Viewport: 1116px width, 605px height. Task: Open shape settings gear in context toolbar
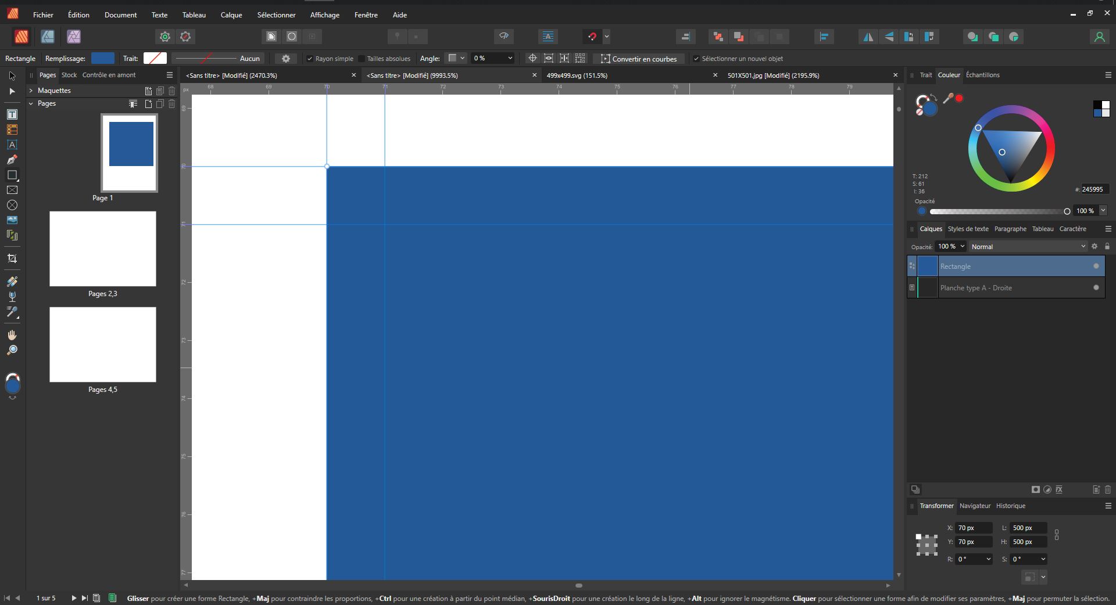pyautogui.click(x=285, y=59)
